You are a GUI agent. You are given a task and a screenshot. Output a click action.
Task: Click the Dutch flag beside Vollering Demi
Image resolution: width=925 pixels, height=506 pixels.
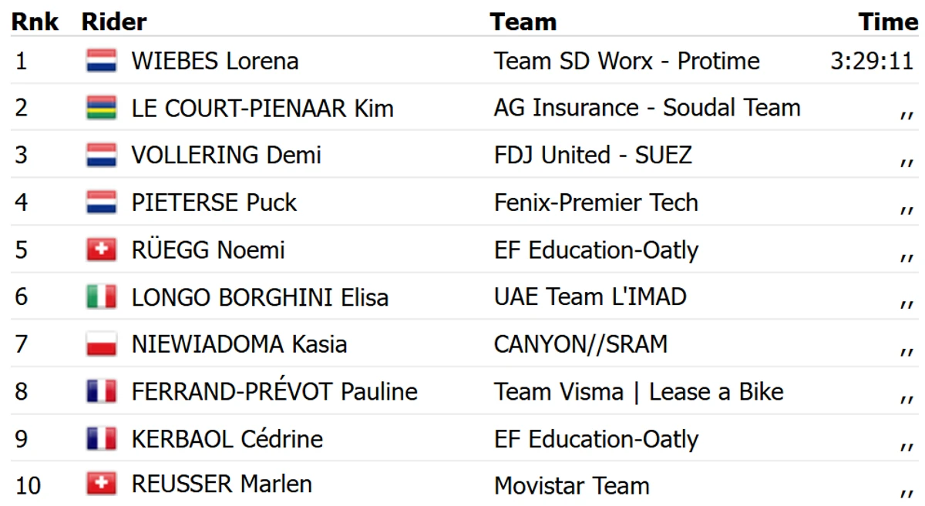tap(101, 155)
